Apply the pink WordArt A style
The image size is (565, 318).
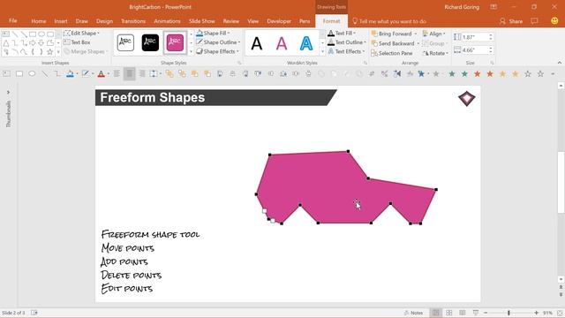282,43
